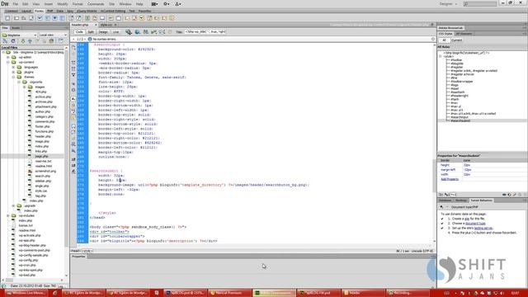Open the Local view dropdown
The height and width of the screenshot is (297, 528).
[53, 35]
